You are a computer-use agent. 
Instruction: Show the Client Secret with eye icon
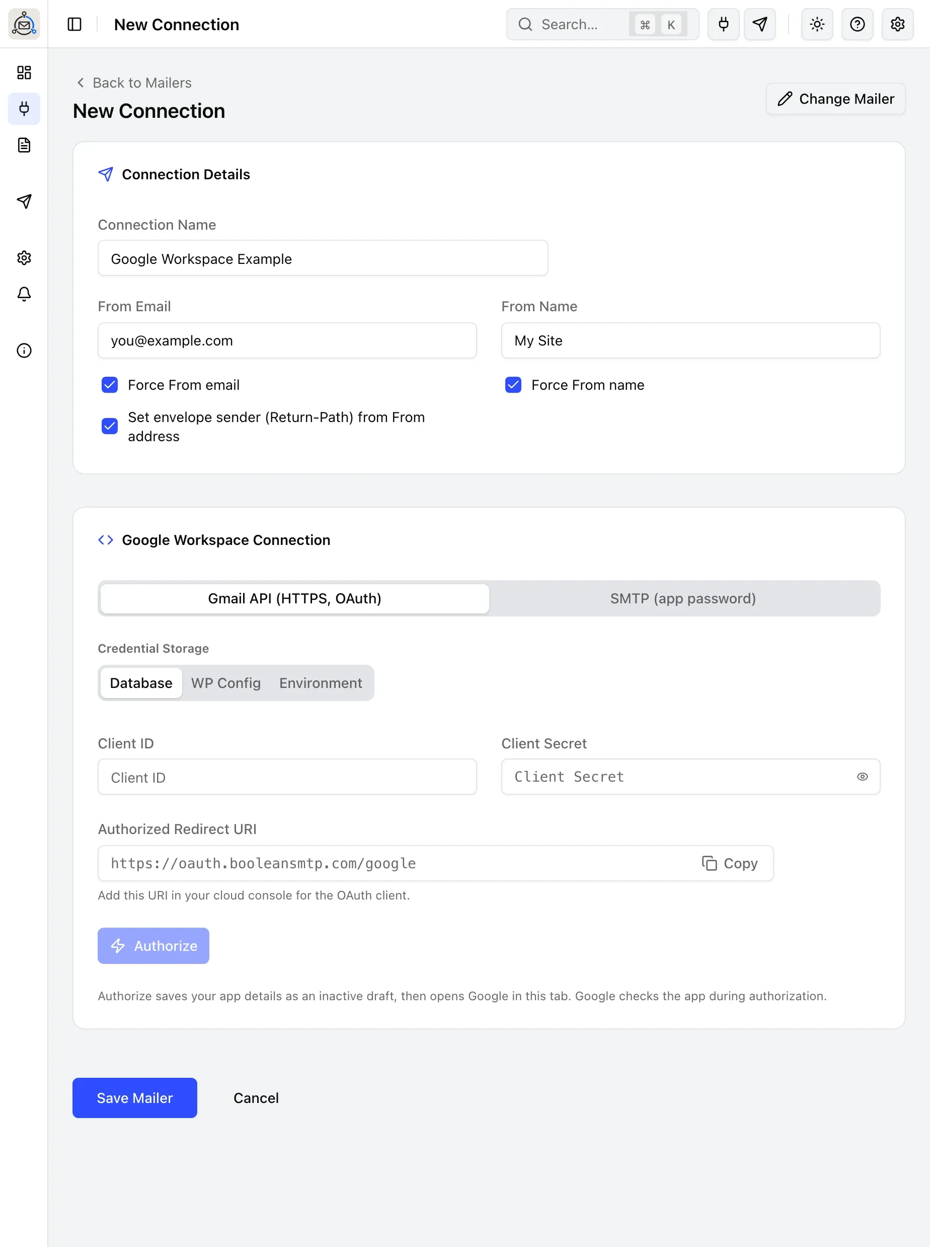(862, 777)
